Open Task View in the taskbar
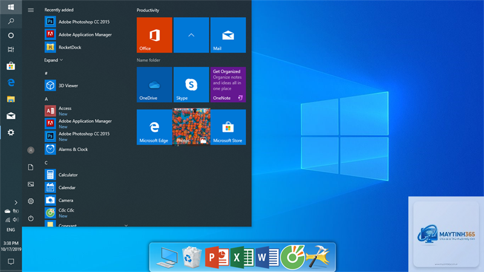Image resolution: width=484 pixels, height=272 pixels. pos(11,50)
